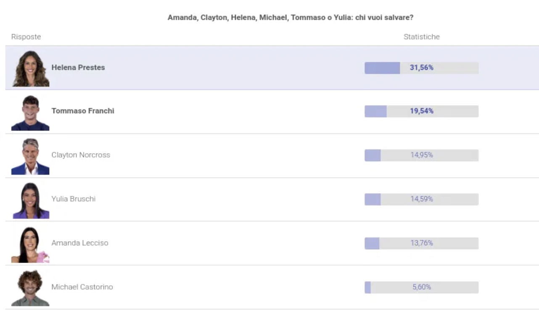Click the 14,59% progress bar
Image resolution: width=539 pixels, height=314 pixels.
421,199
